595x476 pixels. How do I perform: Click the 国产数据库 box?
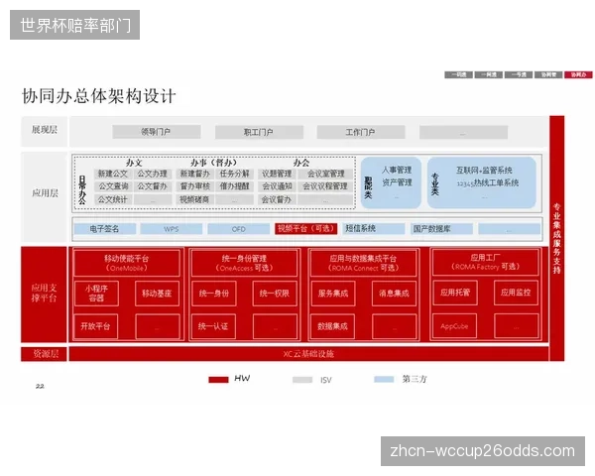pos(441,229)
